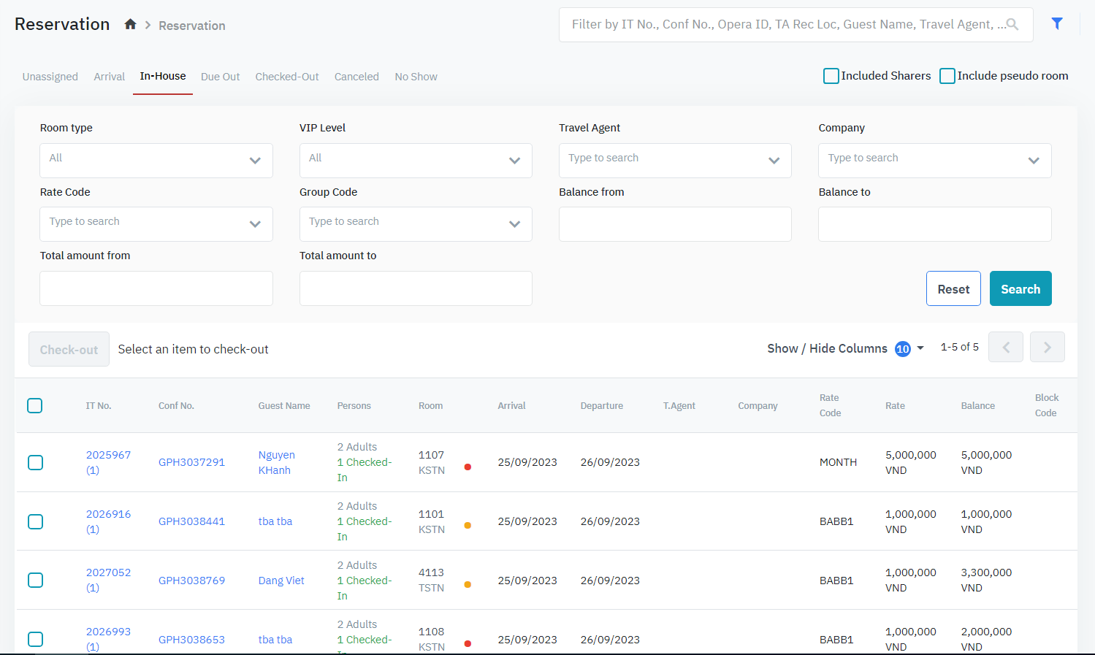Viewport: 1095px width, 655px height.
Task: Enable the Included Sharers checkbox
Action: point(831,76)
